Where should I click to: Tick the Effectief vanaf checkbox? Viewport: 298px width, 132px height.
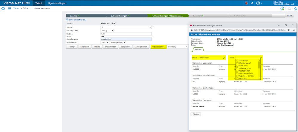pyautogui.click(x=237, y=63)
